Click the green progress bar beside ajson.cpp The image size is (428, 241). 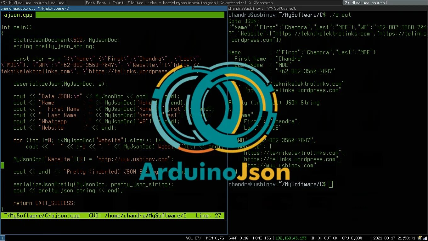pyautogui.click(x=131, y=15)
